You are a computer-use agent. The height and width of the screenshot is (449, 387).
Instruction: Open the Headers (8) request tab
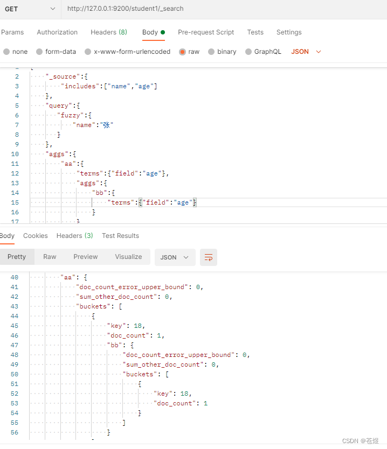point(109,32)
